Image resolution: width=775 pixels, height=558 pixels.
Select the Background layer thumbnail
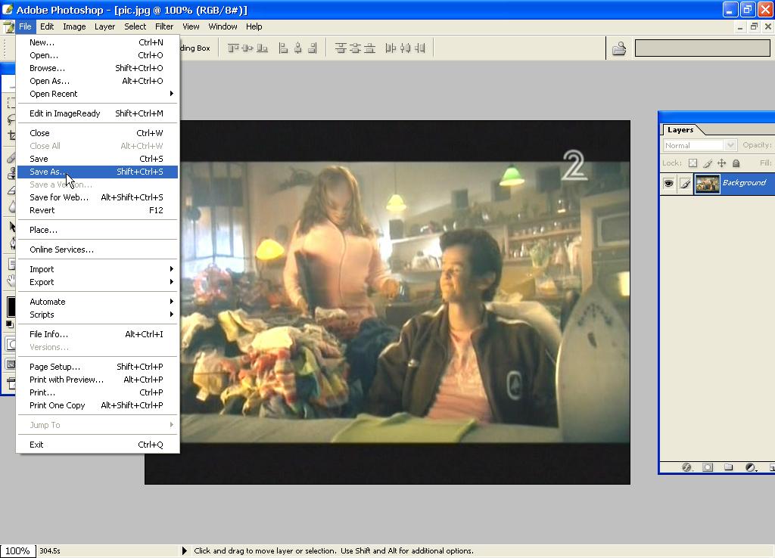(708, 183)
